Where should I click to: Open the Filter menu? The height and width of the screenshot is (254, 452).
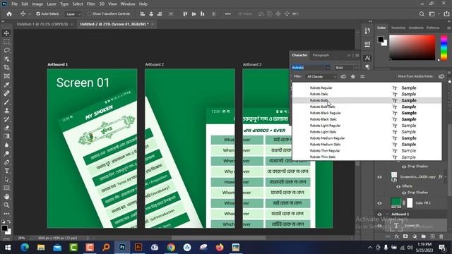pos(91,4)
